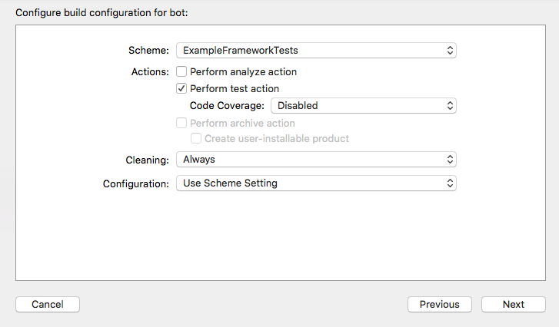Click the Actions: label text

(150, 71)
